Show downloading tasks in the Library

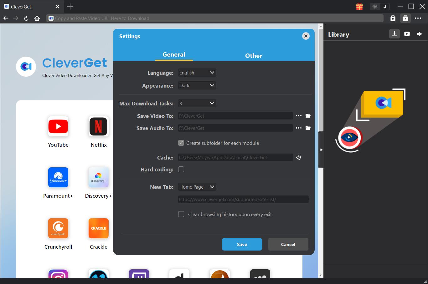tap(394, 34)
